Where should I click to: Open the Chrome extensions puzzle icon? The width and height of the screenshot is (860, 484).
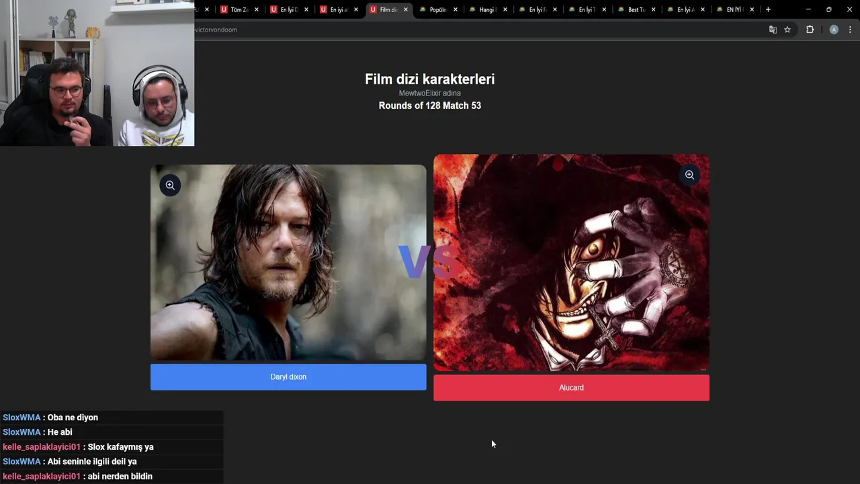tap(810, 30)
